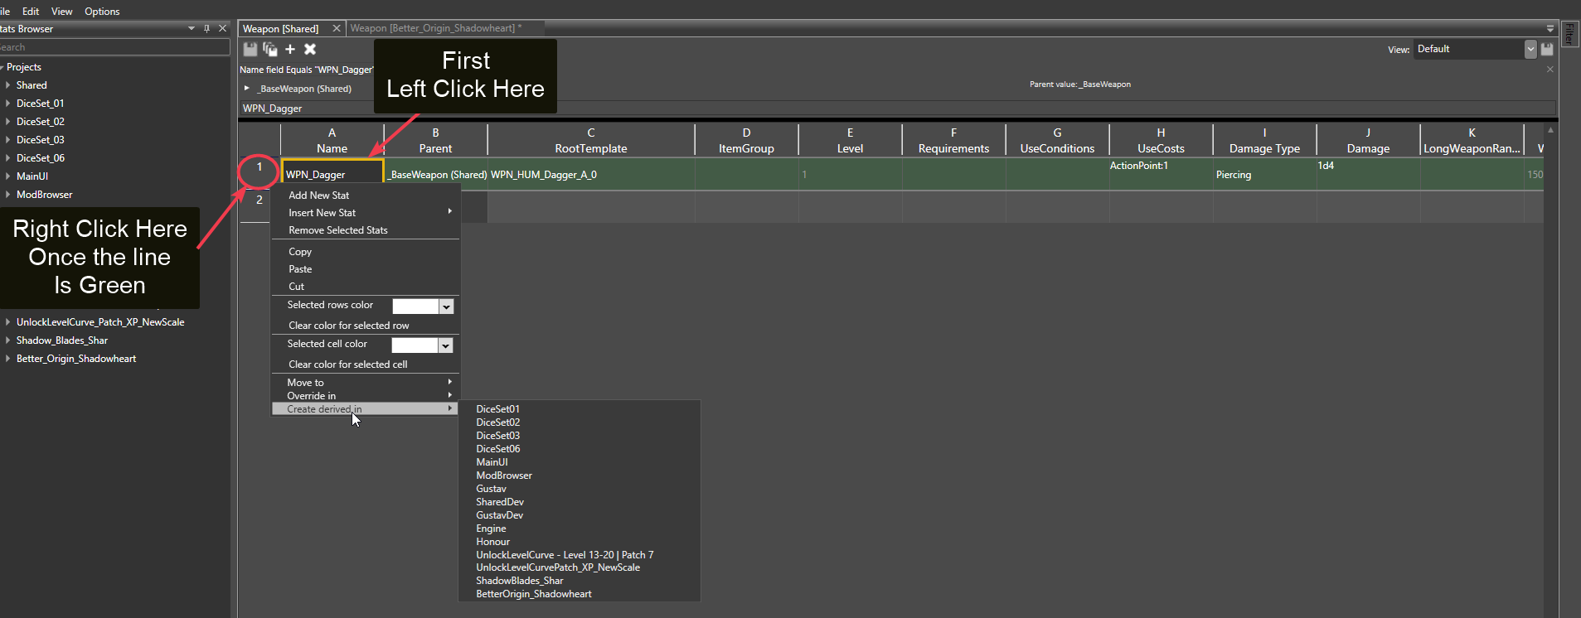The image size is (1581, 618).
Task: Clear the filter with the small X
Action: tap(1550, 70)
